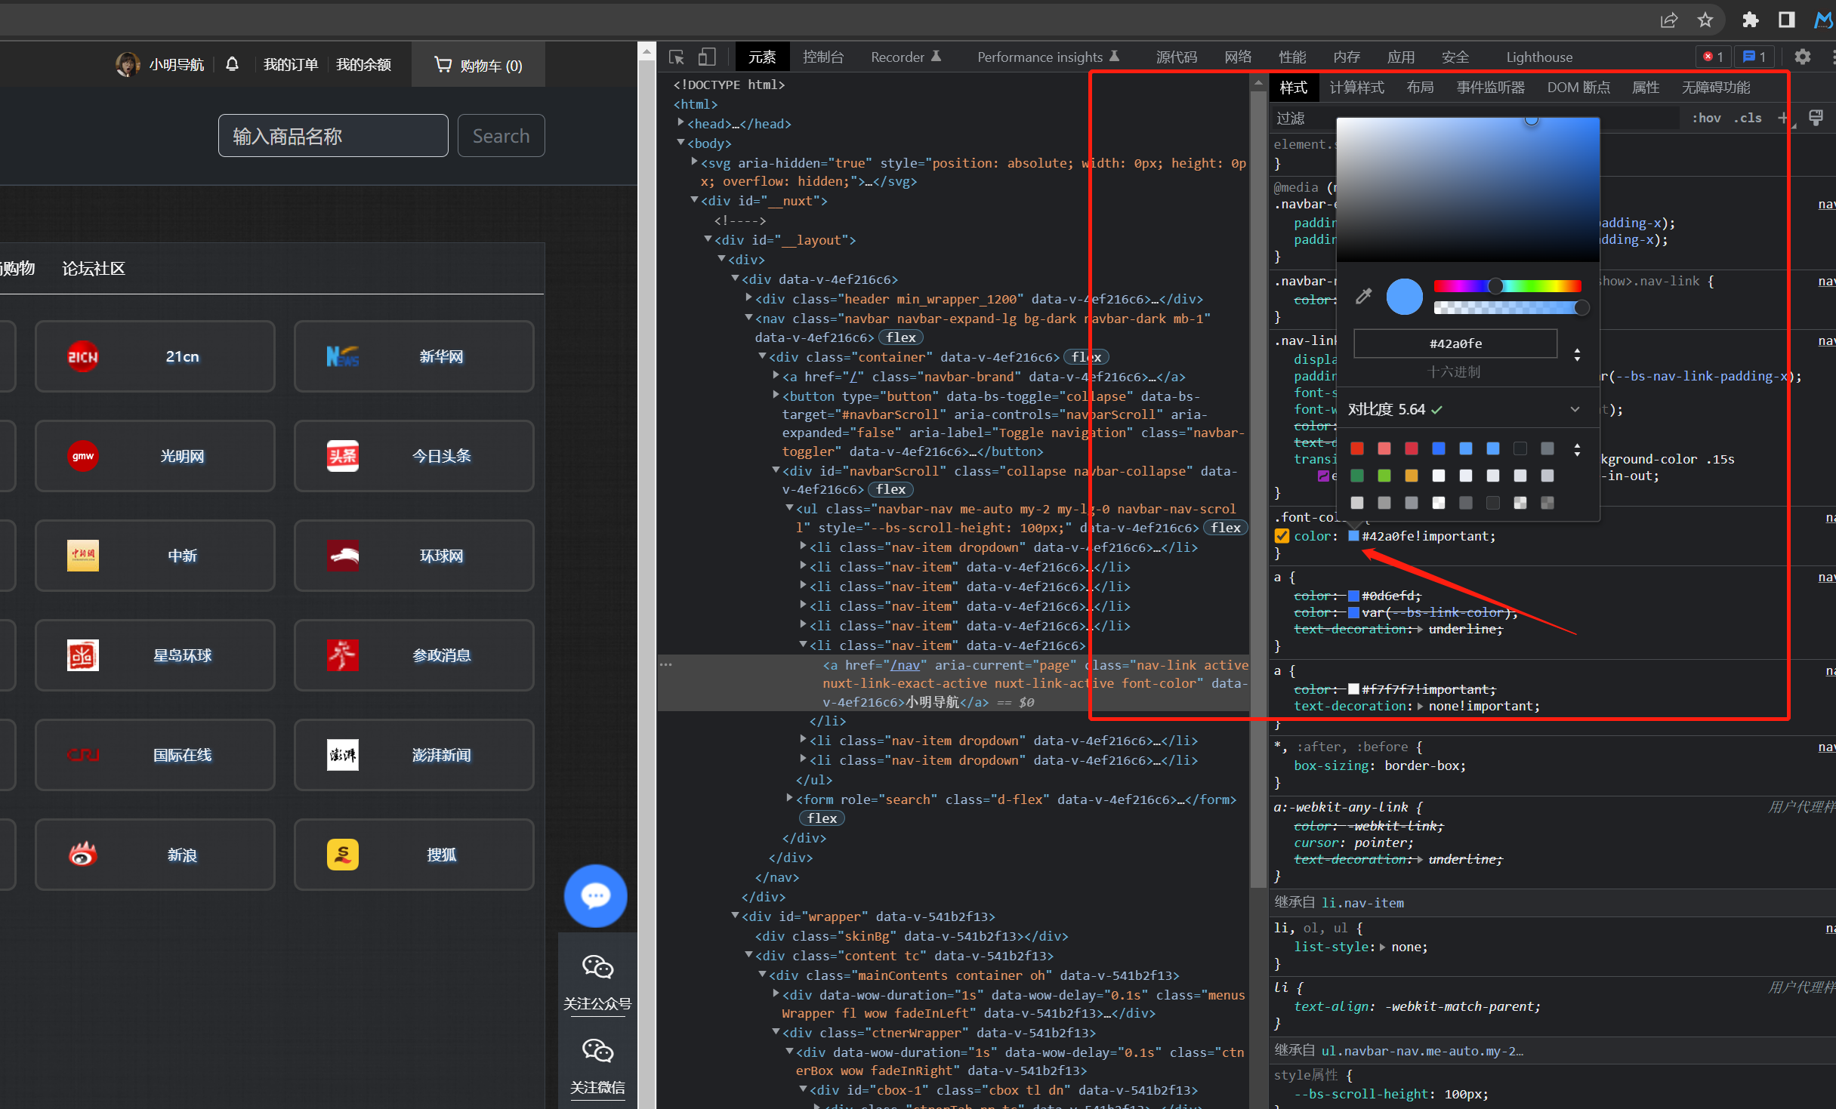Collapse the body element node
This screenshot has width=1836, height=1109.
[680, 143]
